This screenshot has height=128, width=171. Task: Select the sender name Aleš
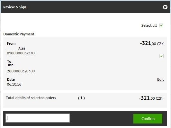pos(22,48)
